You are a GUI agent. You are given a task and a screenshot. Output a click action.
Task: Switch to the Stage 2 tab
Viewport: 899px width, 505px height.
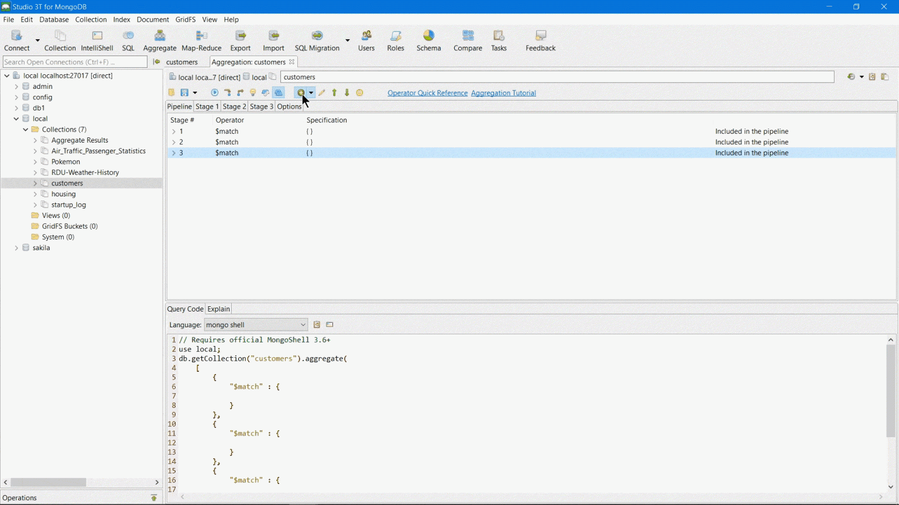click(x=234, y=106)
